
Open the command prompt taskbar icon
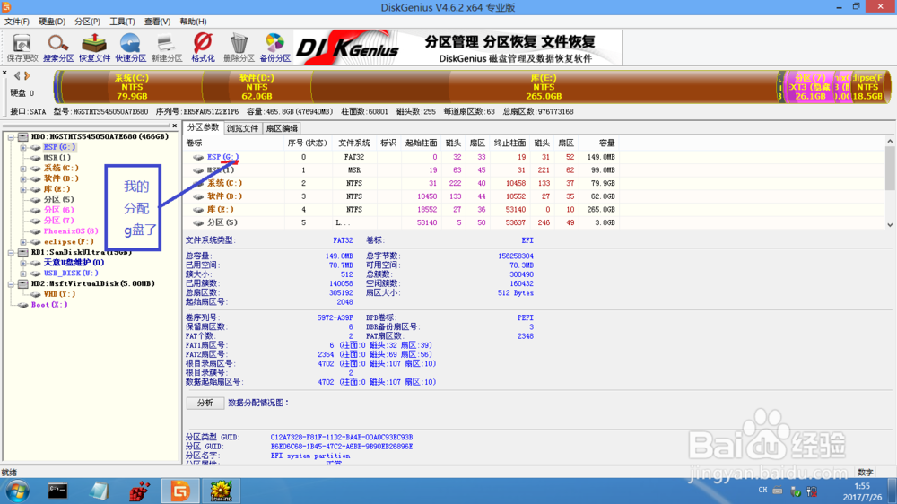pos(57,491)
